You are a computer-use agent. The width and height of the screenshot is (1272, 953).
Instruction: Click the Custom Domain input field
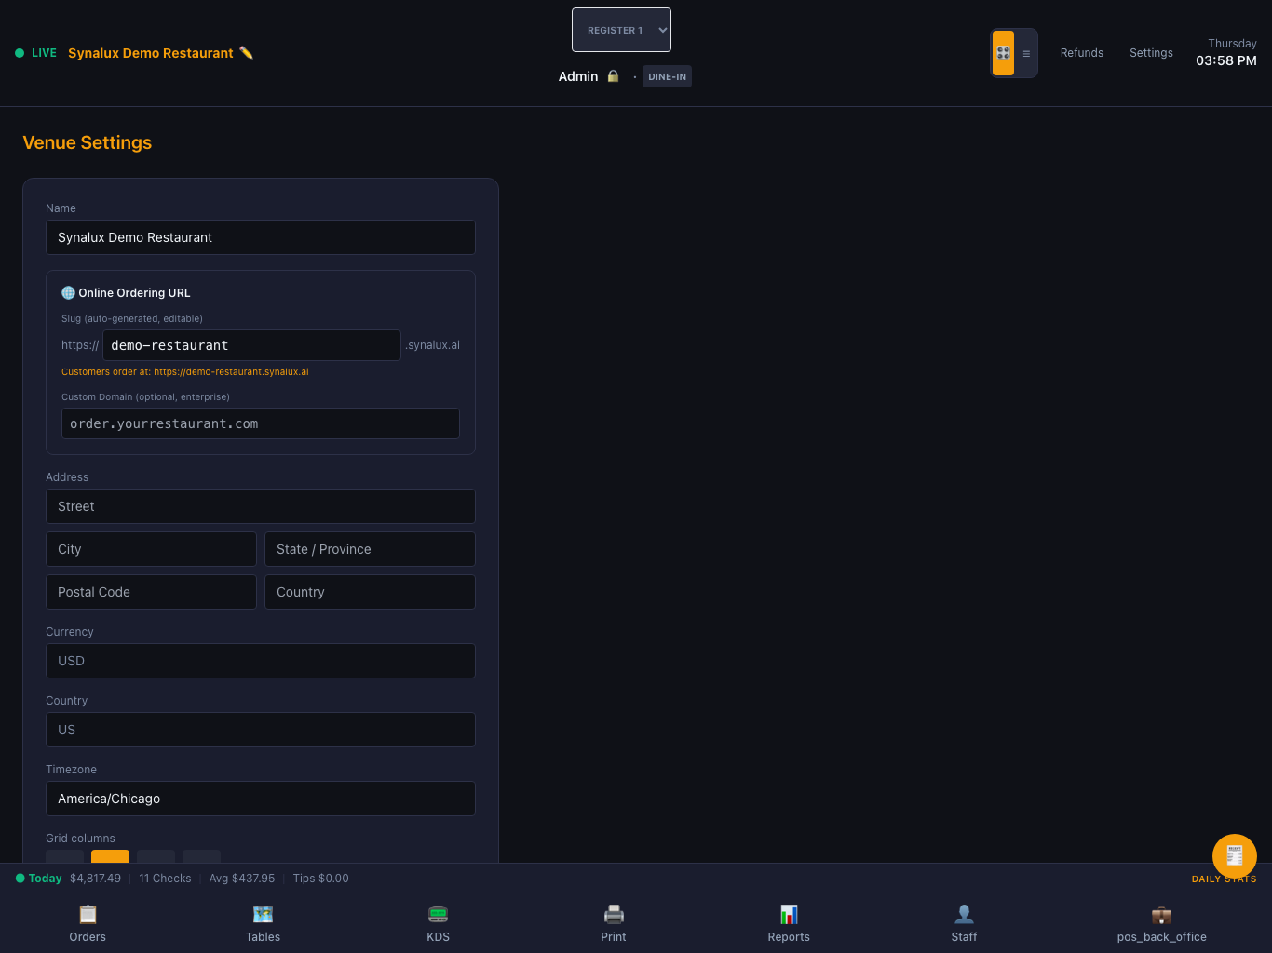pyautogui.click(x=261, y=423)
